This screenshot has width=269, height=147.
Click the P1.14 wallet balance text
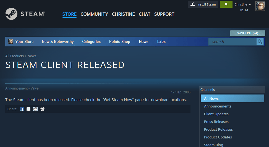pyautogui.click(x=244, y=10)
